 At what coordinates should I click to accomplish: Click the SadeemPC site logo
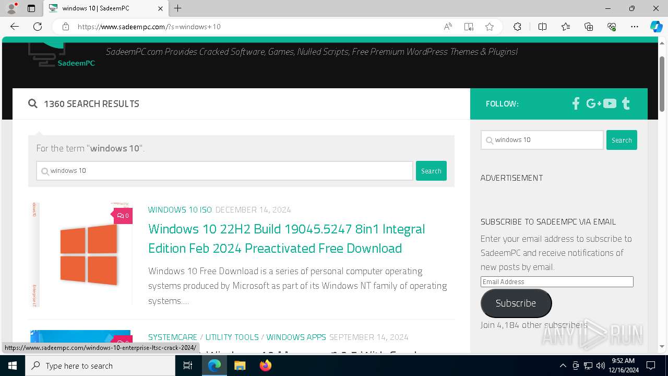pyautogui.click(x=62, y=54)
